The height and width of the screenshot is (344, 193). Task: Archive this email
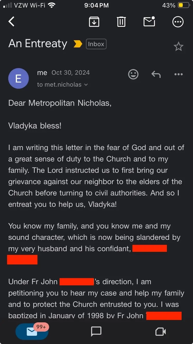[94, 22]
